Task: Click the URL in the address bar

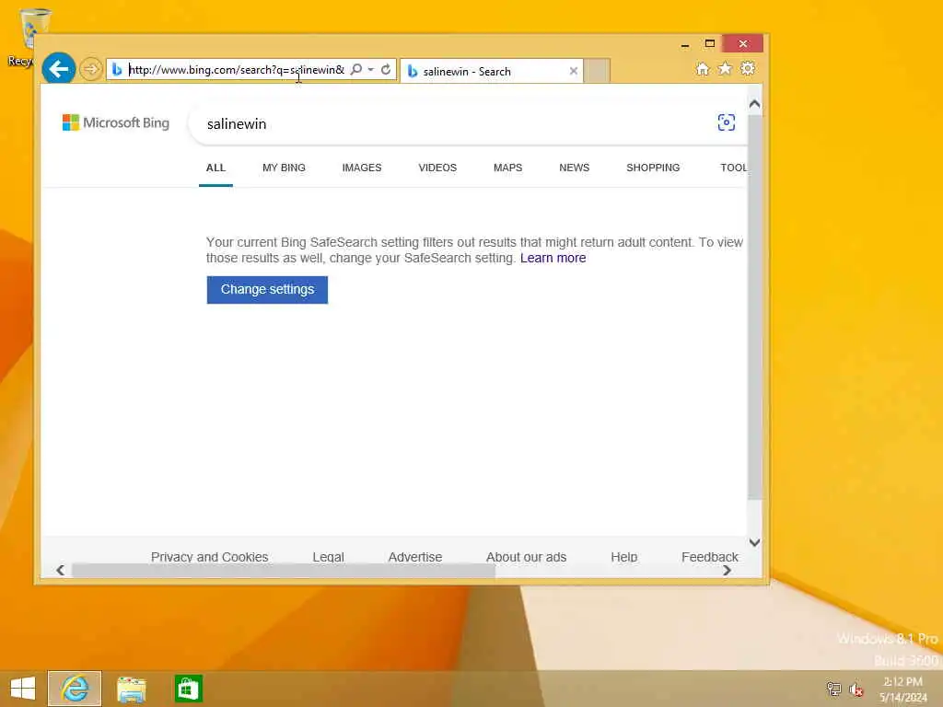Action: pos(237,70)
